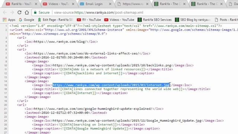Close the second RankYa - The tab
This screenshot has height=134, width=238.
[x=222, y=4]
